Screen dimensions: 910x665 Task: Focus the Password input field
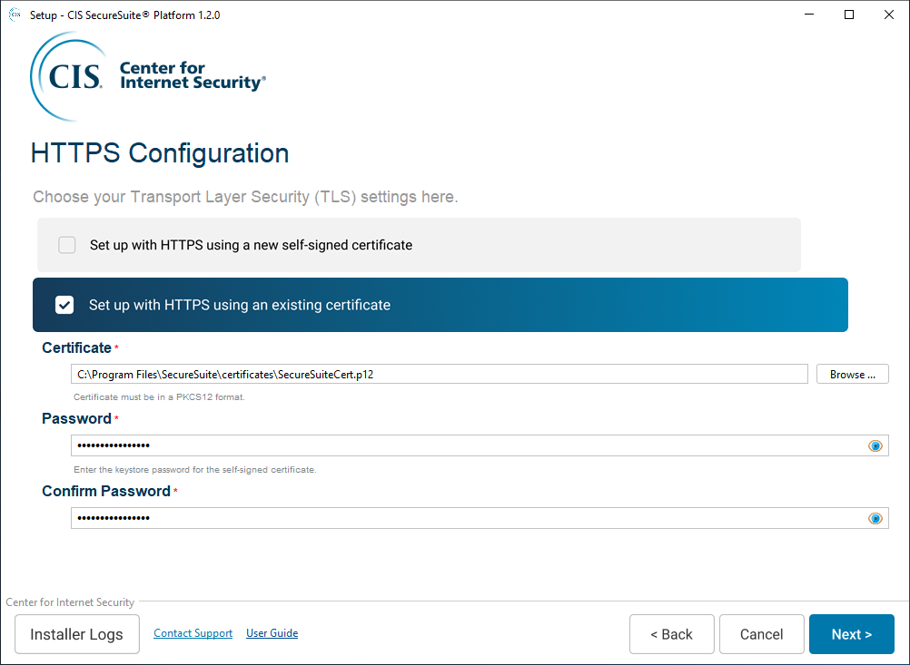click(480, 445)
